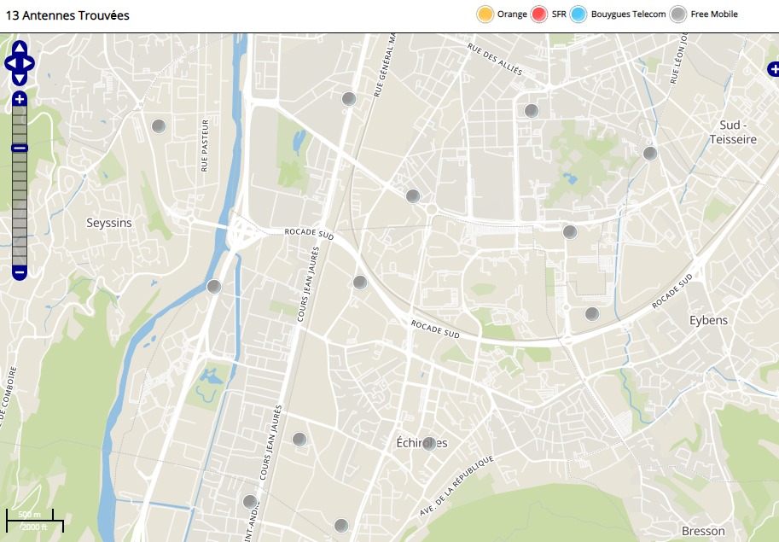The image size is (779, 542).
Task: Click the antenna marker beside the river near Seyssins
Action: 214,287
